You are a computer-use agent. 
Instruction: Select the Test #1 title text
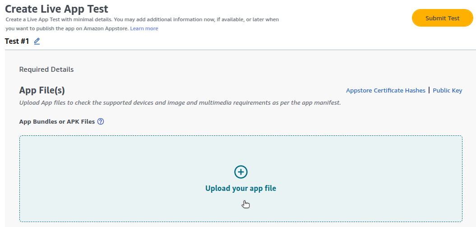pyautogui.click(x=17, y=41)
